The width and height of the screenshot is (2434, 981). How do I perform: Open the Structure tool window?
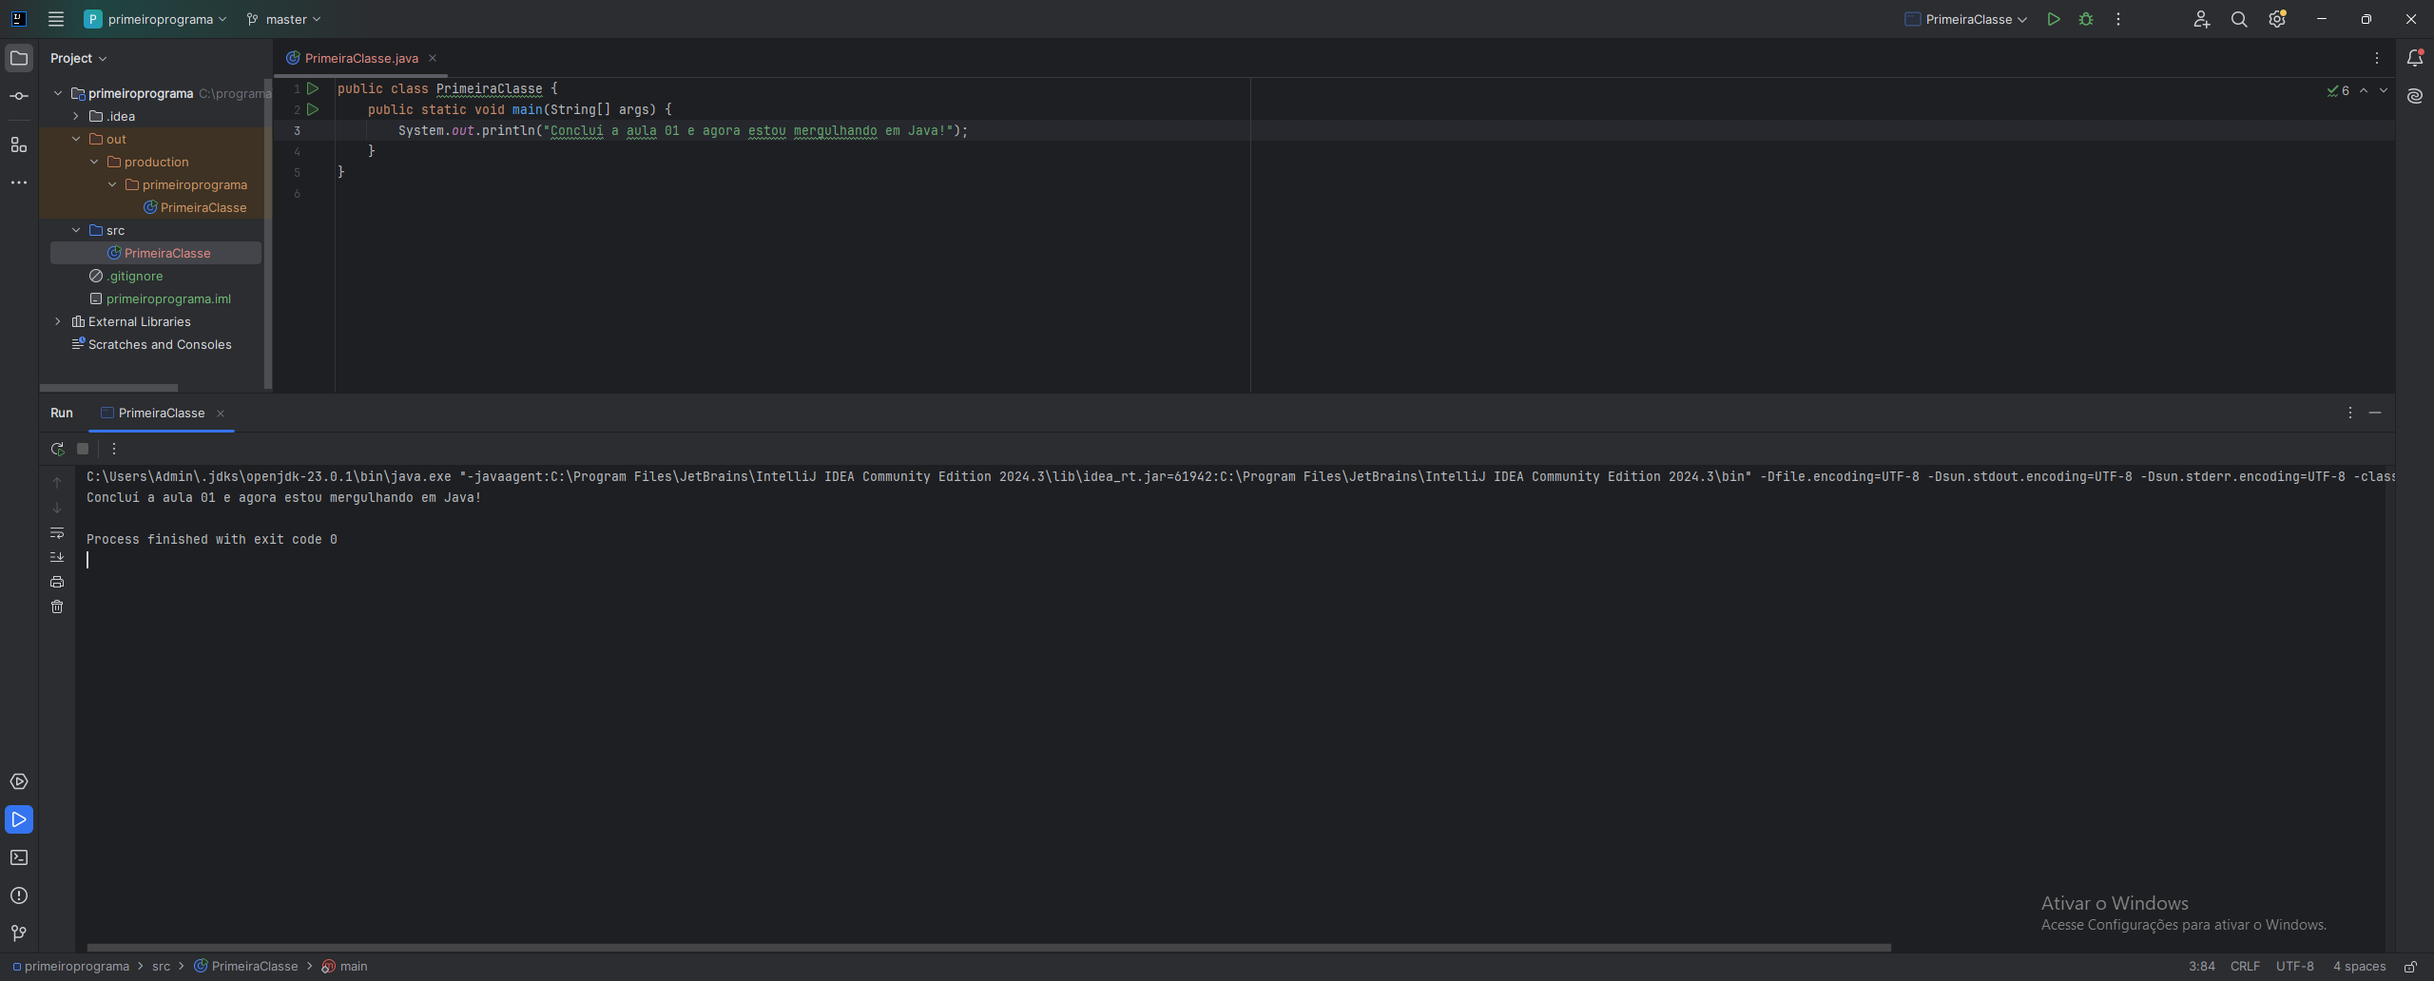pyautogui.click(x=19, y=144)
